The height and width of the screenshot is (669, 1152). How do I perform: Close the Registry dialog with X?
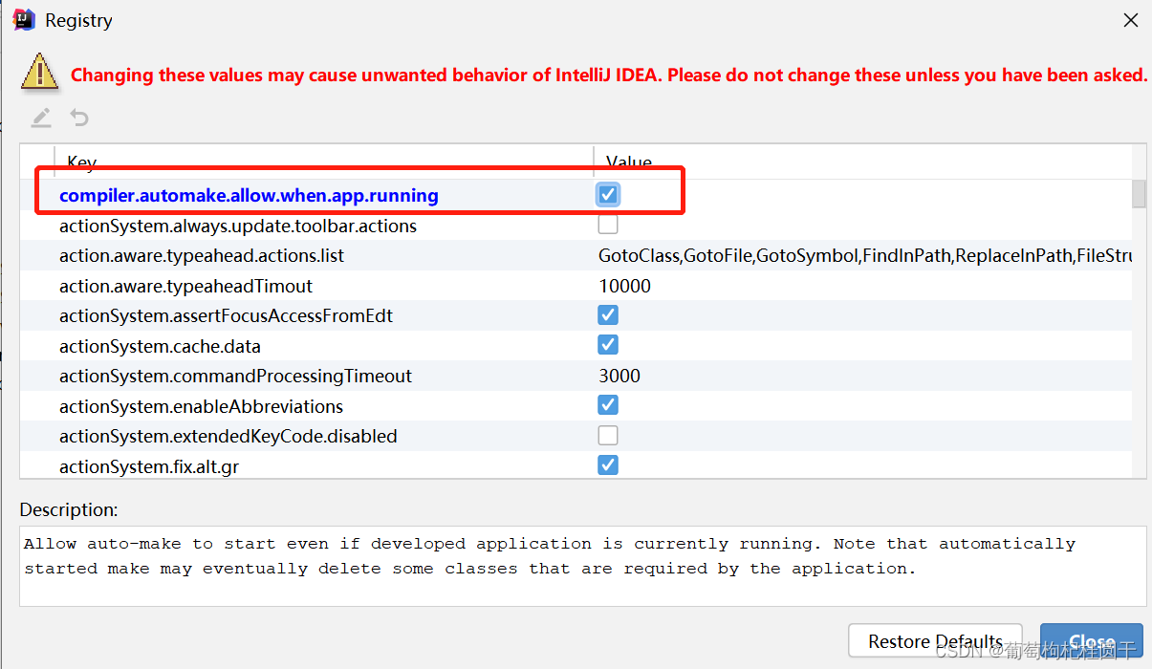[x=1131, y=20]
